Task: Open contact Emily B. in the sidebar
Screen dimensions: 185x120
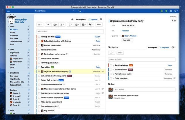Action: tap(16, 99)
